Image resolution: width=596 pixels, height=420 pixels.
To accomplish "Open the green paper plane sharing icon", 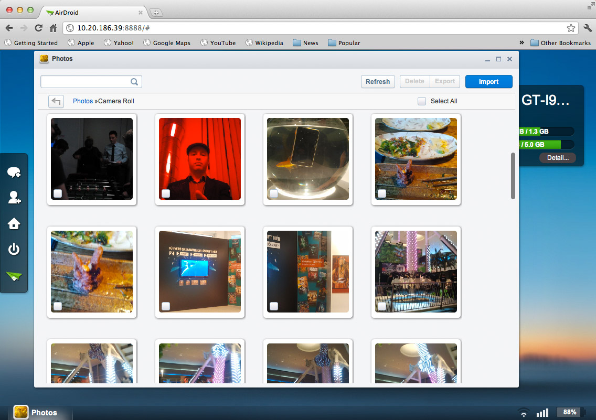I will [x=14, y=277].
